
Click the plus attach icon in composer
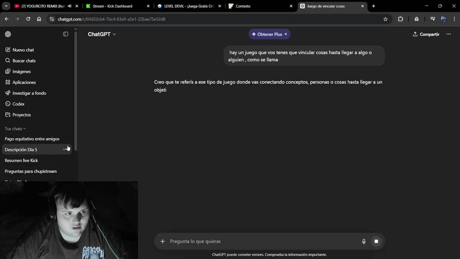(x=162, y=241)
